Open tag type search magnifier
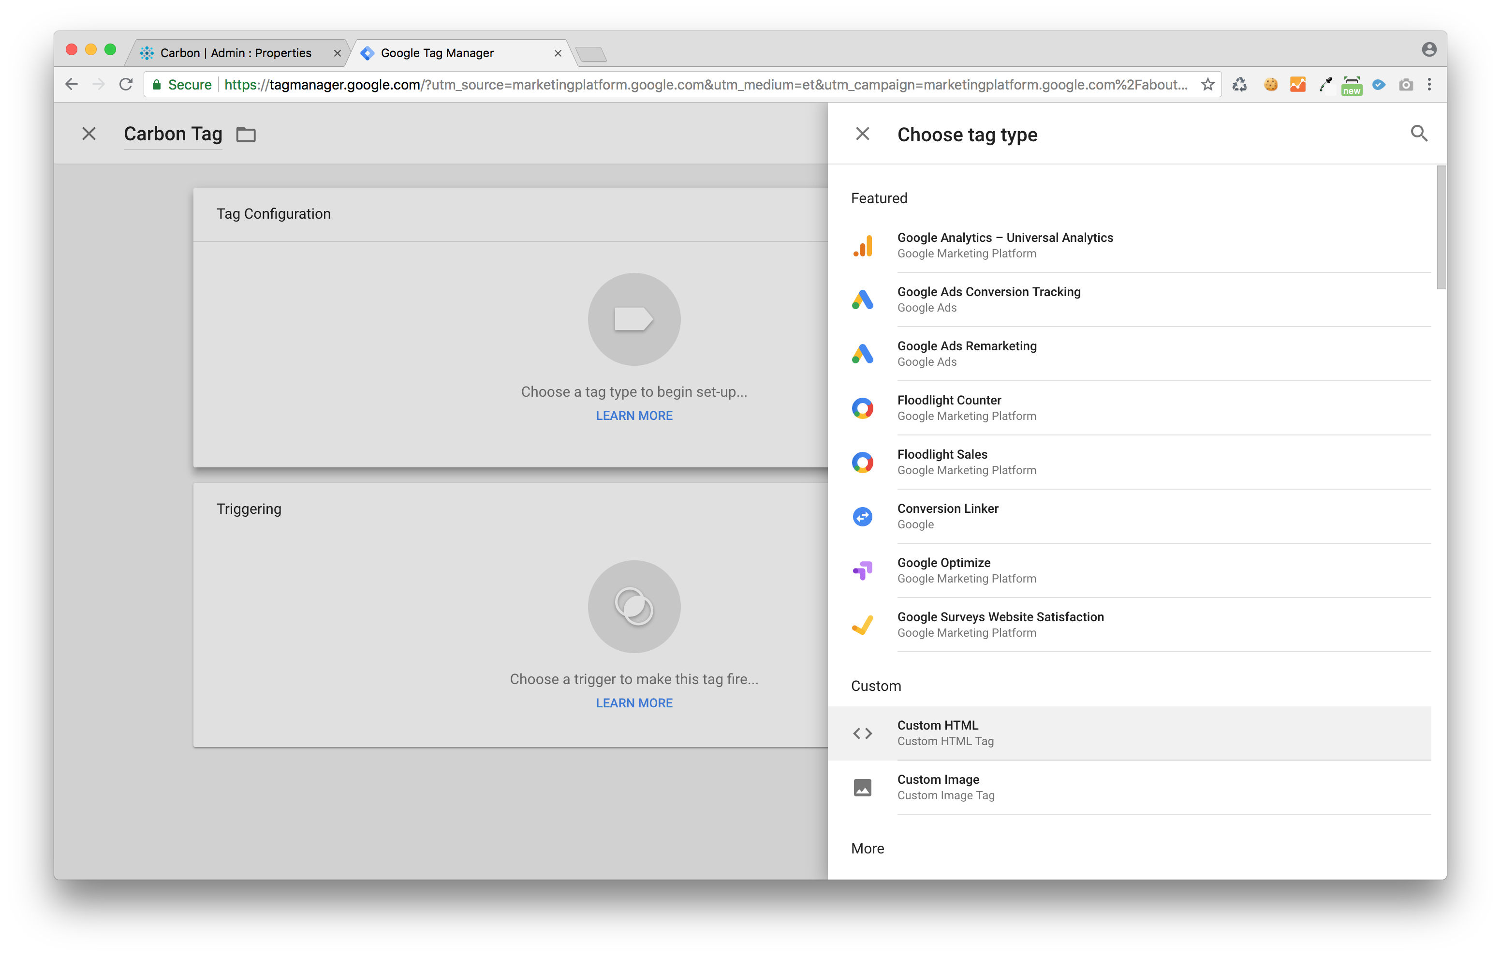Image resolution: width=1501 pixels, height=957 pixels. [x=1419, y=134]
